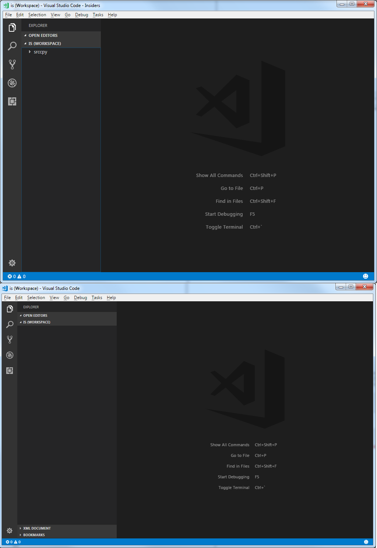This screenshot has height=548, width=377.
Task: Open the Debug view sidebar
Action: (12, 83)
